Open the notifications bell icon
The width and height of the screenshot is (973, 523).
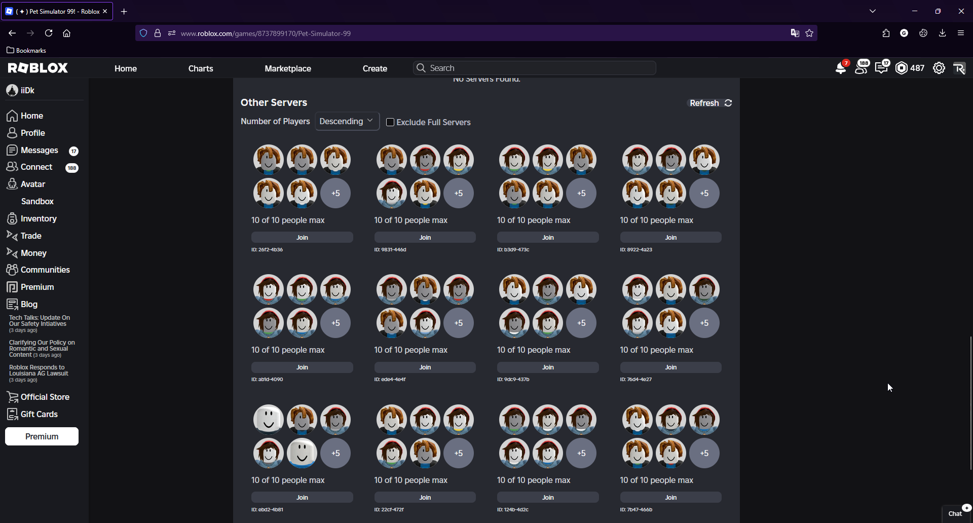(841, 68)
